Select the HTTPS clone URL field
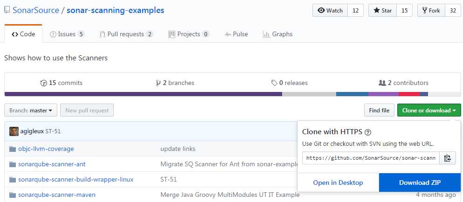 [x=371, y=158]
